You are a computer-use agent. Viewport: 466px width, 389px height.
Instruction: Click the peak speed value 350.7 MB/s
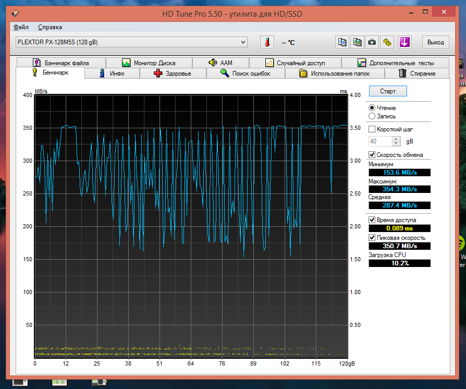click(399, 246)
